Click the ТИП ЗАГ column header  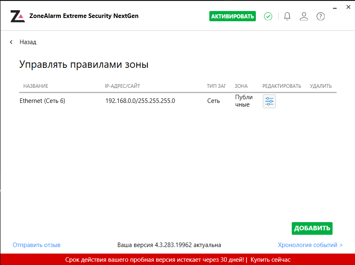click(216, 86)
